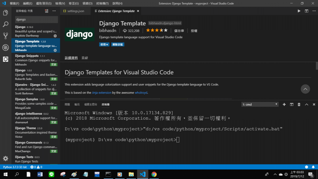Open the Extensions view icon
Screen dimensions: 318x179
(x=6, y=59)
